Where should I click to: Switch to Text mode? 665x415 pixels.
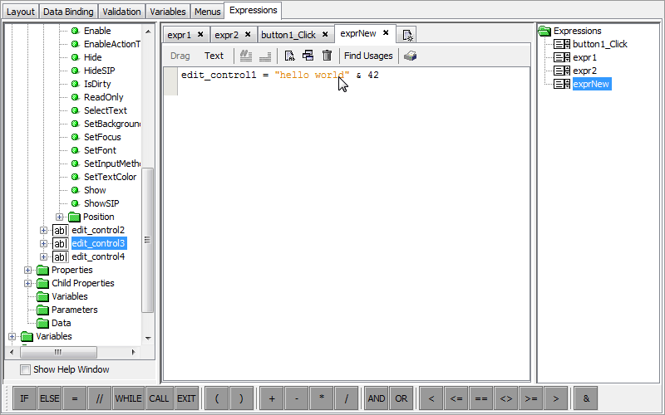pyautogui.click(x=214, y=56)
